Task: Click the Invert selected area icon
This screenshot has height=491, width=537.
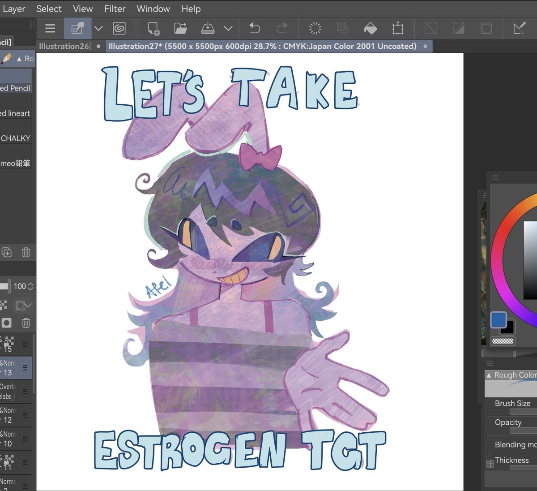Action: coord(458,29)
